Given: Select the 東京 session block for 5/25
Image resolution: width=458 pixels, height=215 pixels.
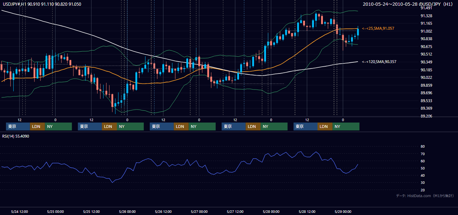Looking at the screenshot, I should coord(90,126).
